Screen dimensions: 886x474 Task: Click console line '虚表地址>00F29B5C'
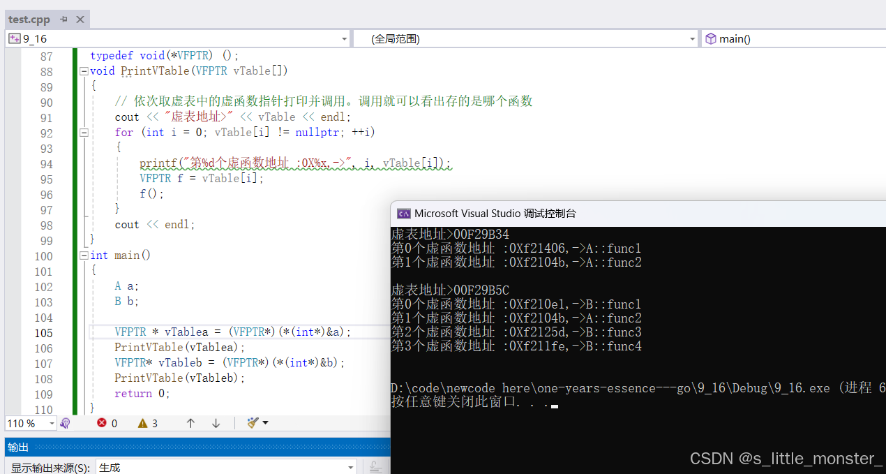[x=450, y=290]
